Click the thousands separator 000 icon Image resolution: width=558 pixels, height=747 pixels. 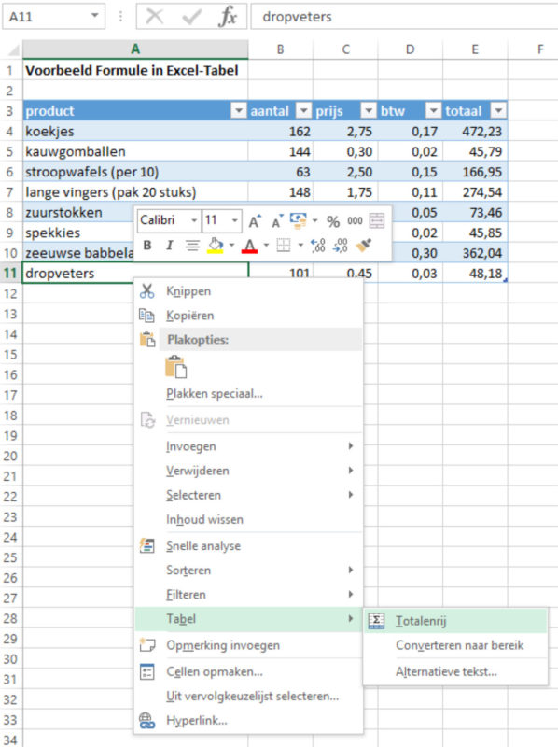(x=355, y=220)
